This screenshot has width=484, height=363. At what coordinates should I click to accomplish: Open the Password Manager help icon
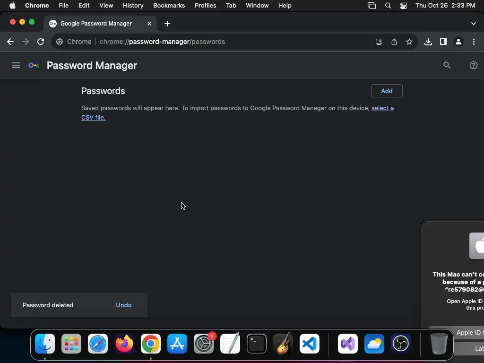(473, 65)
